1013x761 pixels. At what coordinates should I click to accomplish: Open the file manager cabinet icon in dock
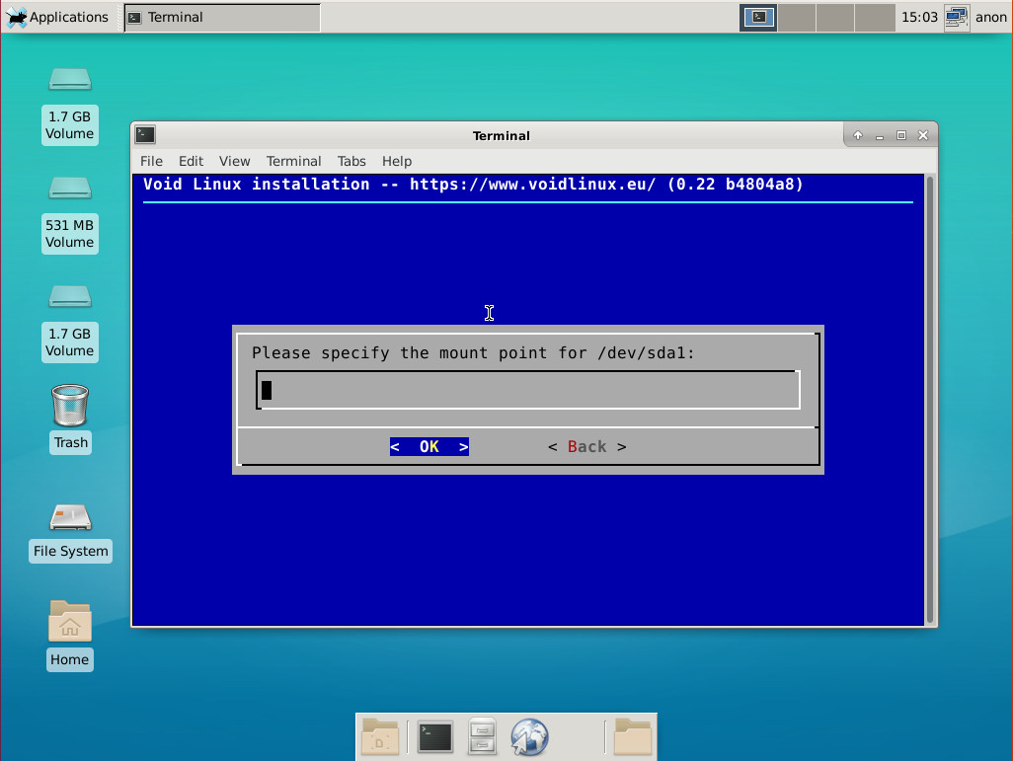(x=482, y=736)
